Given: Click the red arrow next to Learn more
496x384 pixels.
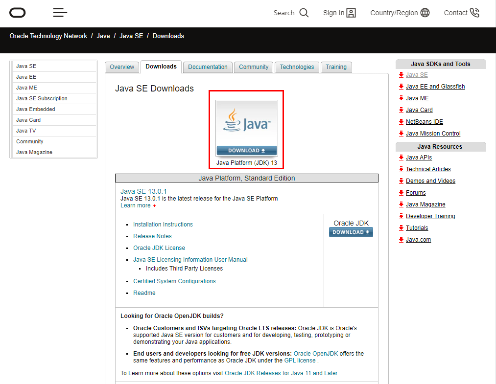Looking at the screenshot, I should (154, 206).
